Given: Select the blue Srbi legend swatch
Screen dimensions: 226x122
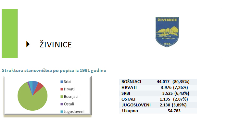Looking at the screenshot, I should (x=62, y=82).
